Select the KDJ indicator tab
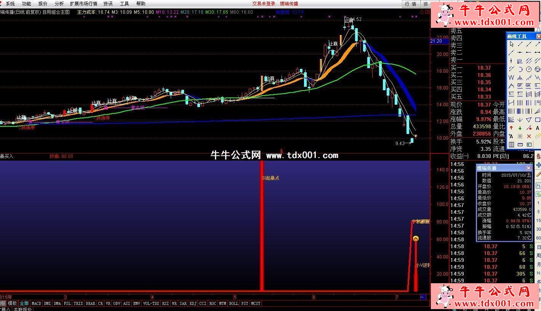This screenshot has width=541, height=311. click(x=193, y=303)
